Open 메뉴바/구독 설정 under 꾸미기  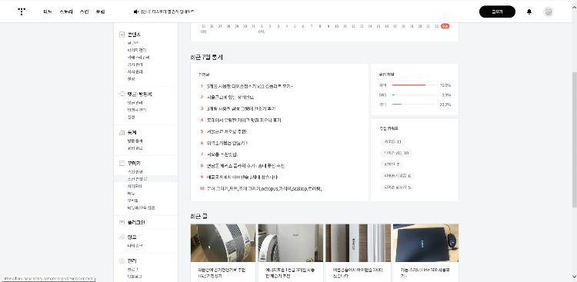tap(141, 207)
